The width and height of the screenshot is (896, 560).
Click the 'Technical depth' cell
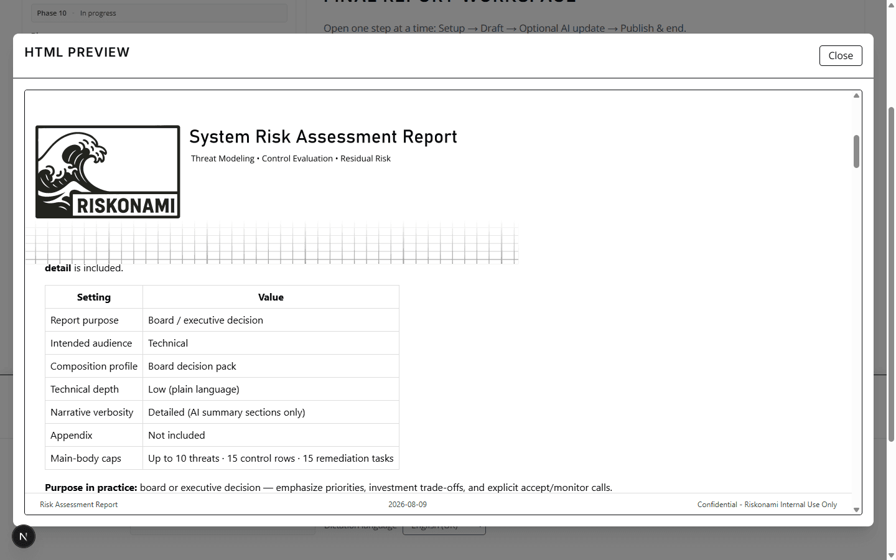tap(94, 390)
